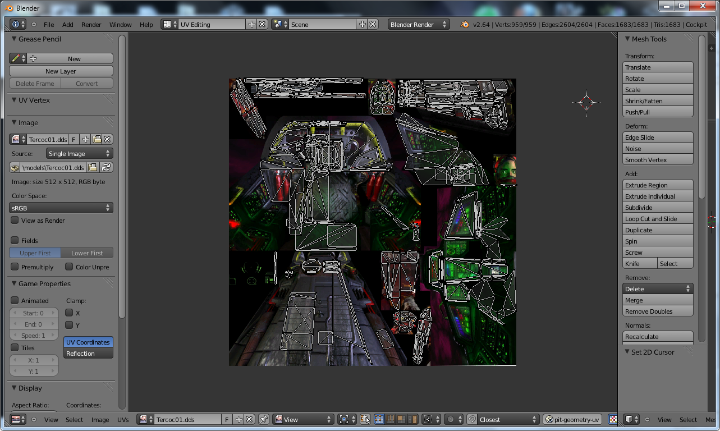Enable the Fields checkbox
The width and height of the screenshot is (720, 431).
coord(15,240)
